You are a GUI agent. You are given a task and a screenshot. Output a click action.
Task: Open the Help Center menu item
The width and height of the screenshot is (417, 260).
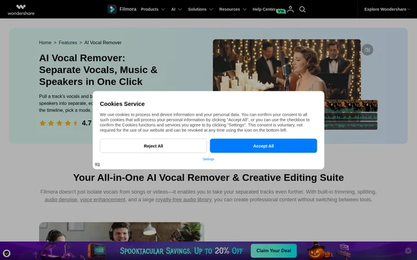click(264, 9)
